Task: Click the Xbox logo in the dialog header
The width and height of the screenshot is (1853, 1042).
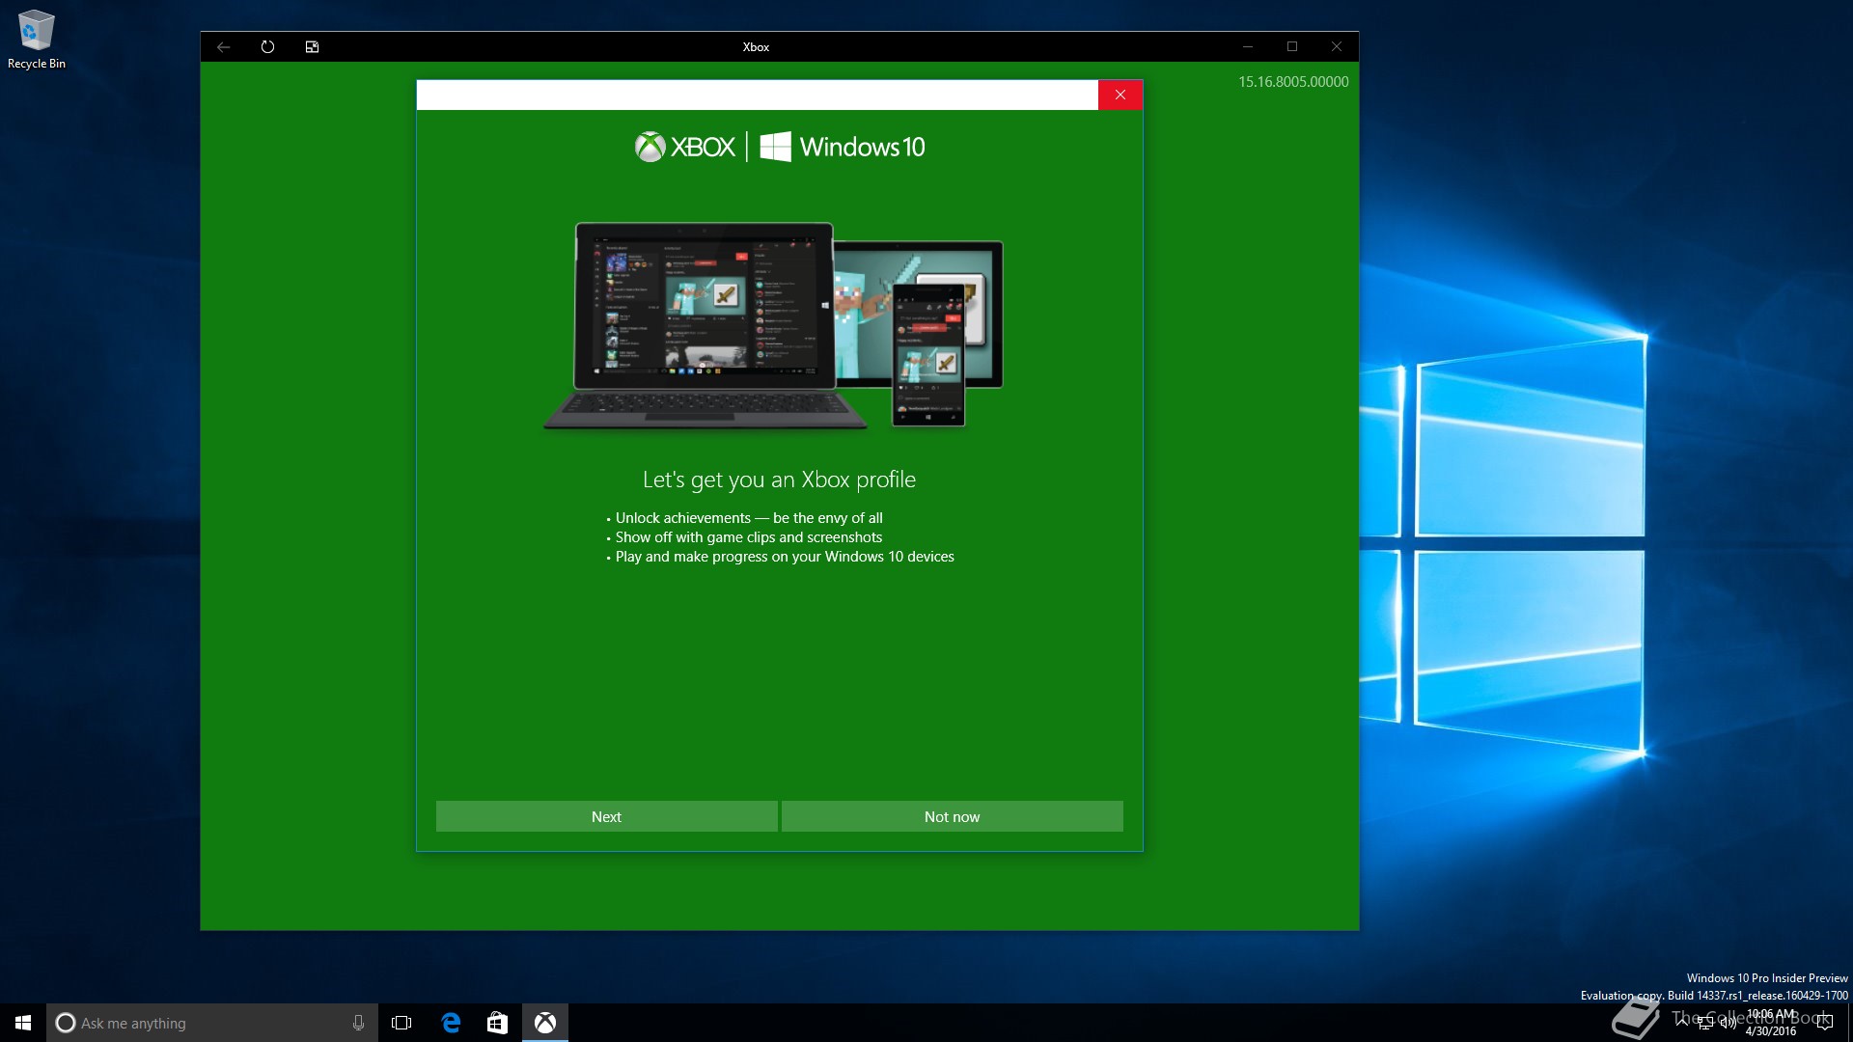Action: 684,147
